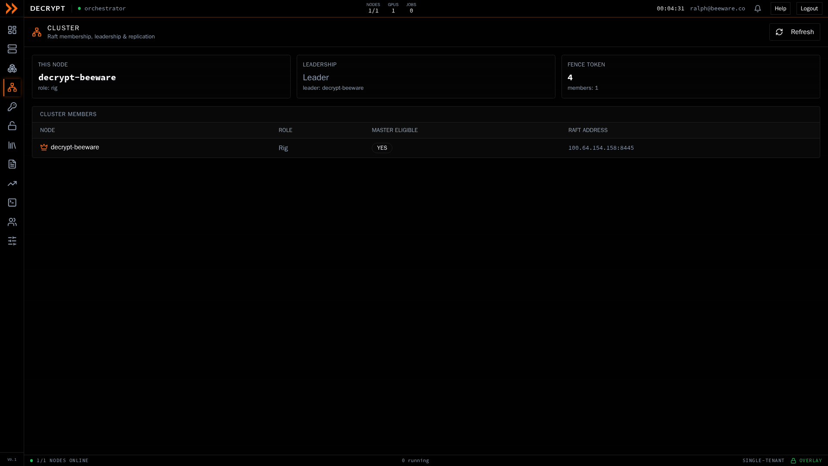This screenshot has height=466, width=828.
Task: Click 'leader: decrypt-beeware' text
Action: [333, 88]
